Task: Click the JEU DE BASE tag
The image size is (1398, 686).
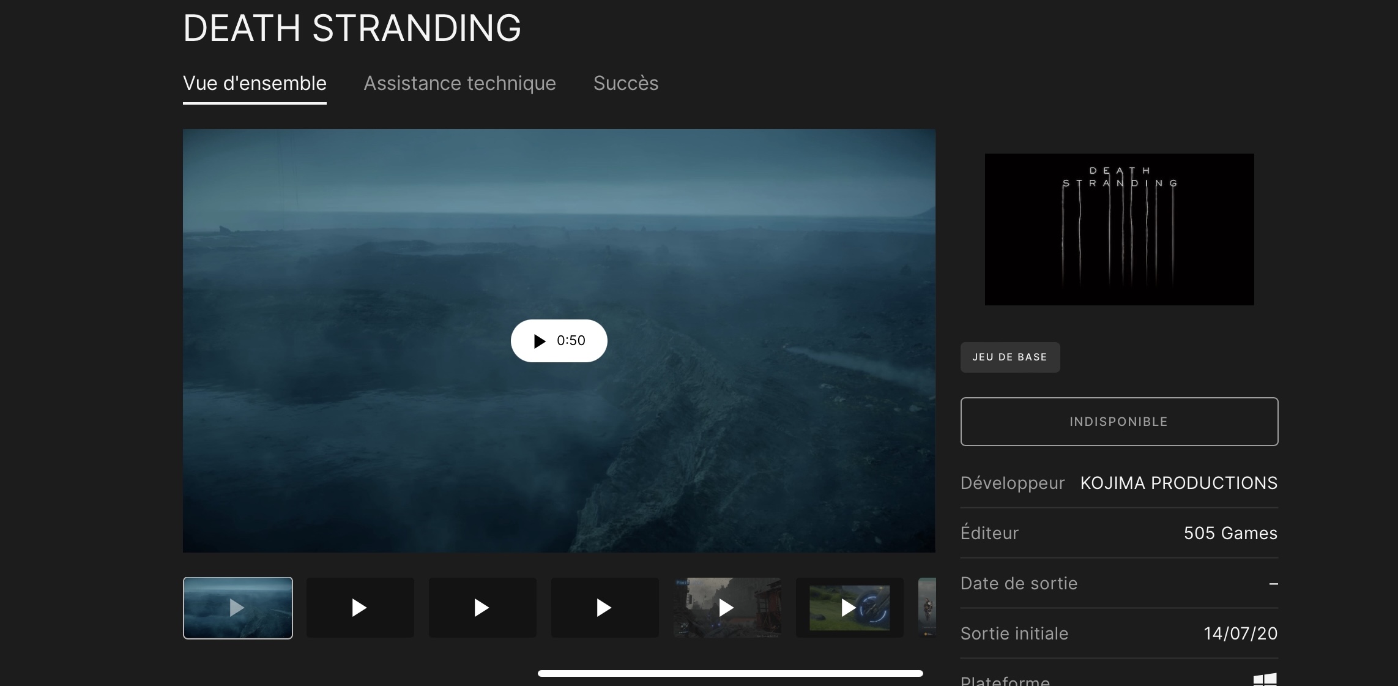Action: tap(1009, 357)
